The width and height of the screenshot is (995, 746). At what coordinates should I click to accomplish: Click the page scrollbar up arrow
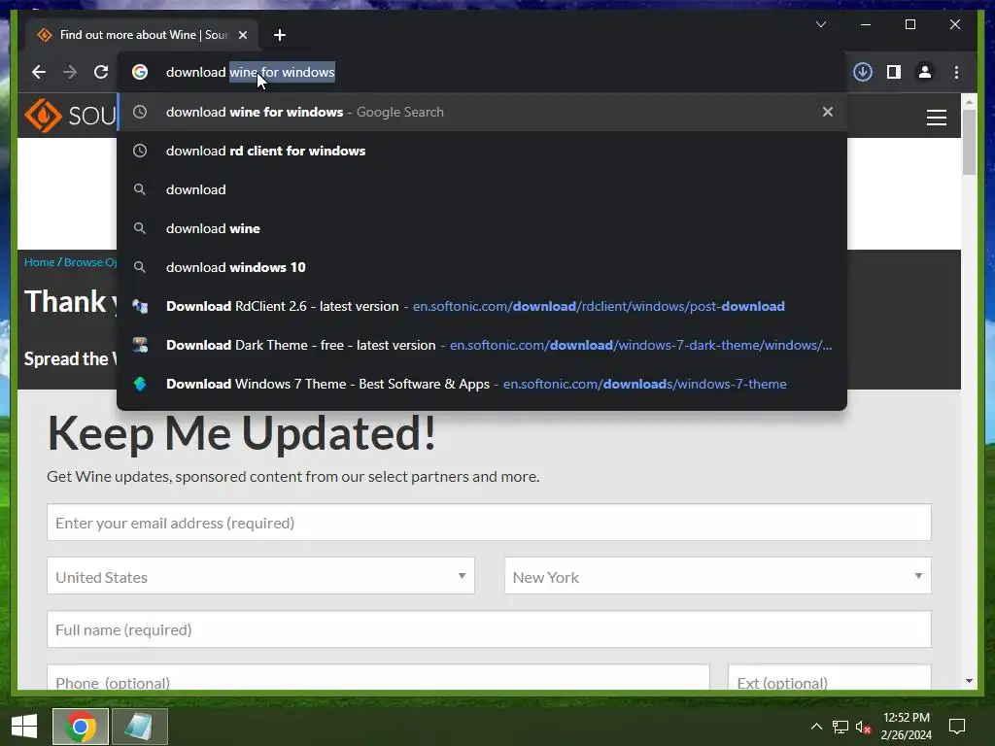(x=969, y=101)
